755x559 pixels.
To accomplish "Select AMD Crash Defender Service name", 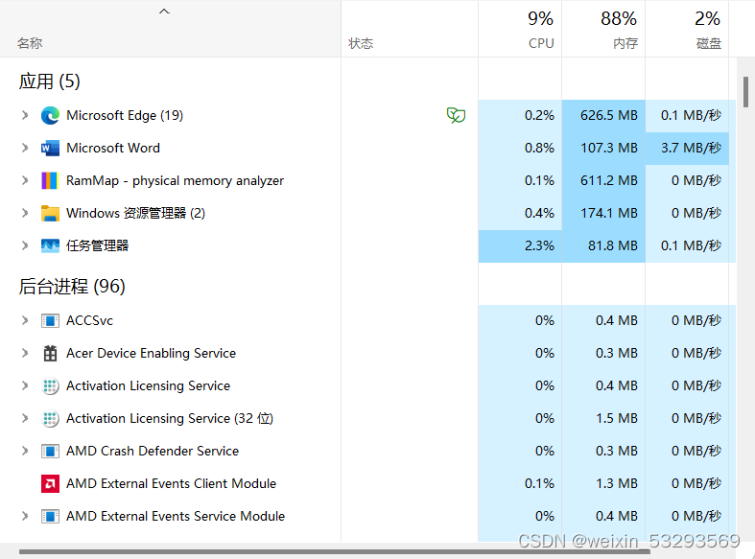I will pyautogui.click(x=153, y=452).
